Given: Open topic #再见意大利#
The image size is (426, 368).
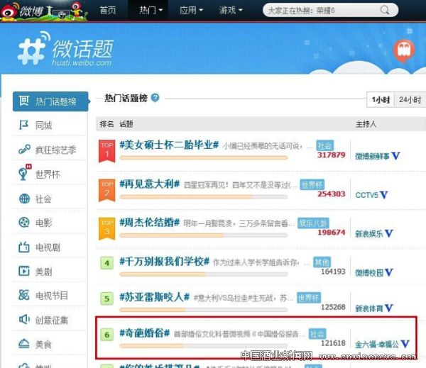Looking at the screenshot, I should pos(149,184).
